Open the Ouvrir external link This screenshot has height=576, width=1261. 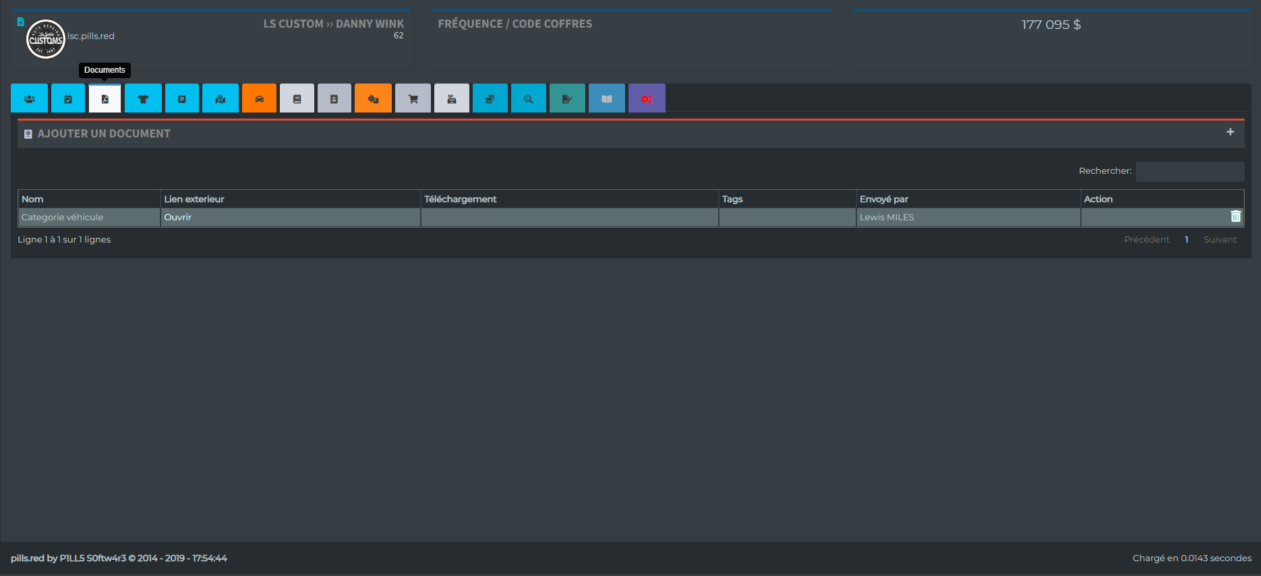(178, 217)
